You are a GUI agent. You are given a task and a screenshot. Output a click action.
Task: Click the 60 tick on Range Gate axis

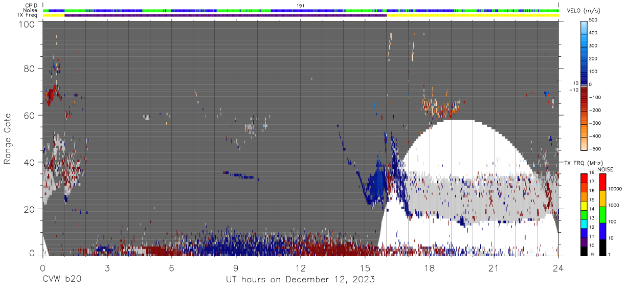30,116
